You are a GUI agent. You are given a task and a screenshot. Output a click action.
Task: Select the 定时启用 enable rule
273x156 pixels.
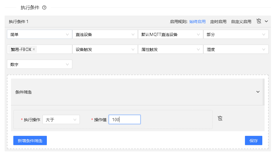click(218, 22)
